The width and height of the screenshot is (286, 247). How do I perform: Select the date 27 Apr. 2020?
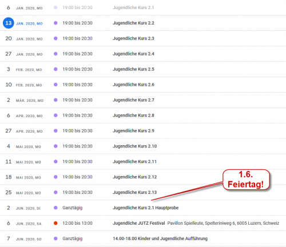[24, 131]
